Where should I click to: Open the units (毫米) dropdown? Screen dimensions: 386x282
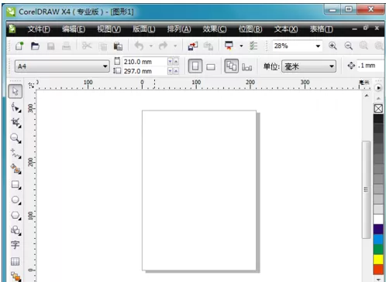tap(332, 66)
